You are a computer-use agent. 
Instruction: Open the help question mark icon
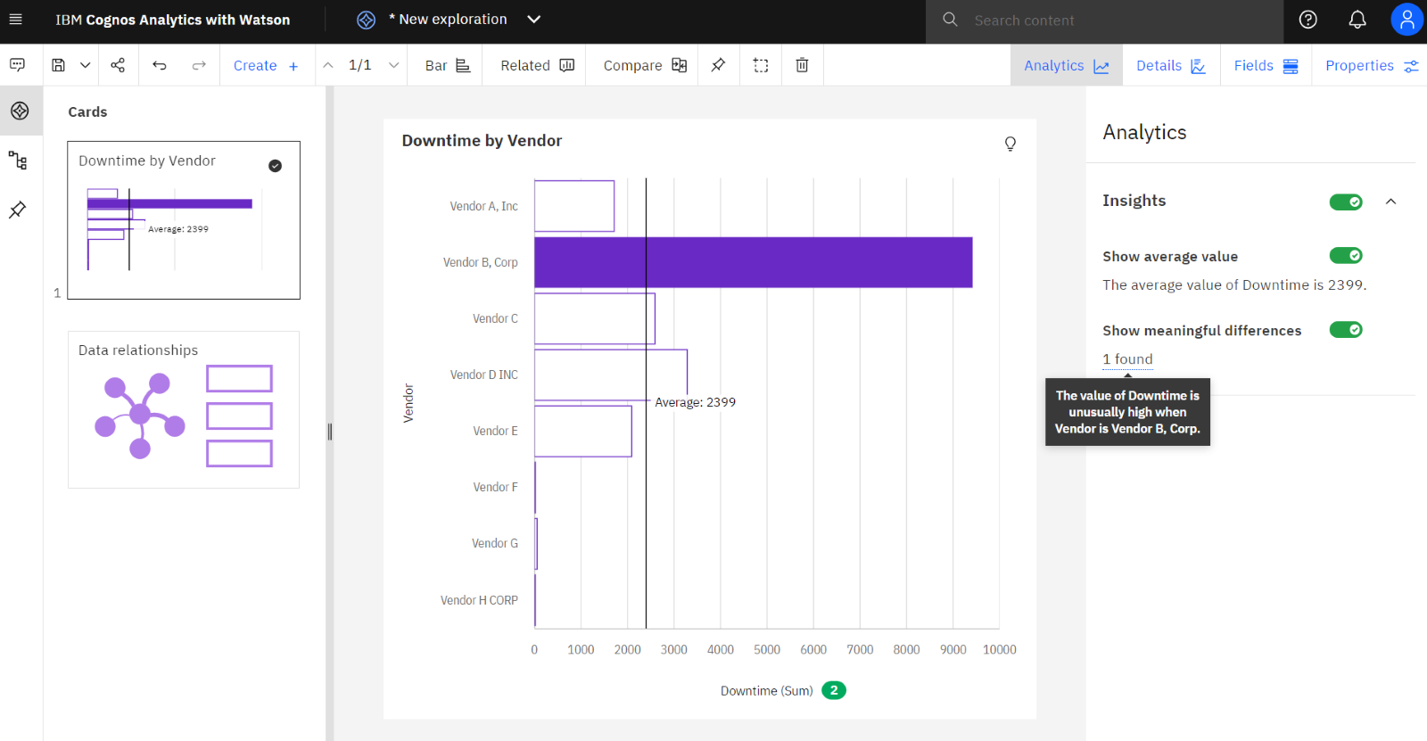click(x=1307, y=20)
